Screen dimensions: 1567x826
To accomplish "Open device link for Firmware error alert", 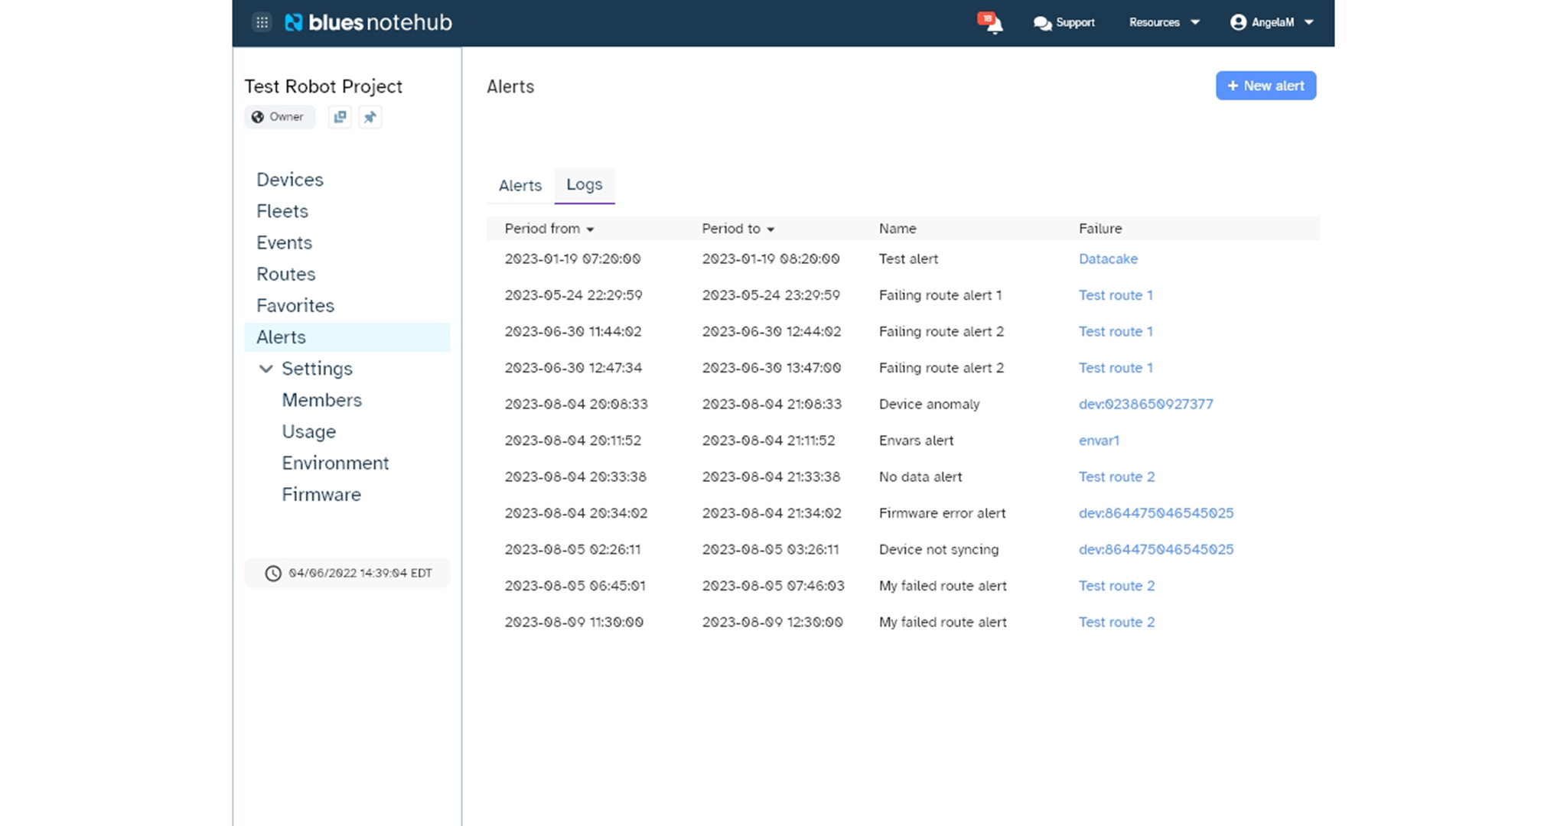I will click(x=1156, y=513).
